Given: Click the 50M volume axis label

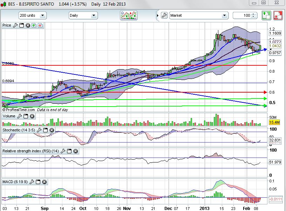Looking at the screenshot, I should [273, 117].
